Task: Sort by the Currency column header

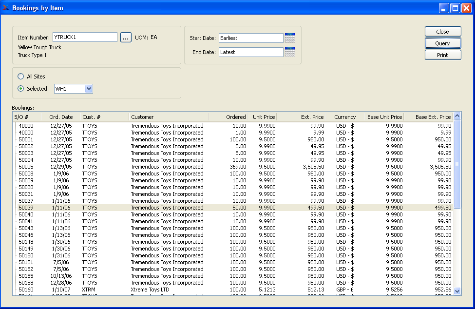Action: coord(345,117)
